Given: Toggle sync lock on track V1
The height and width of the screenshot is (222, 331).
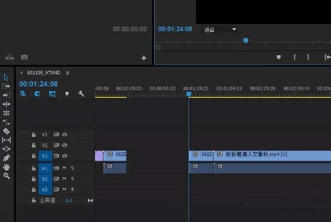Looking at the screenshot, I should (x=56, y=156).
